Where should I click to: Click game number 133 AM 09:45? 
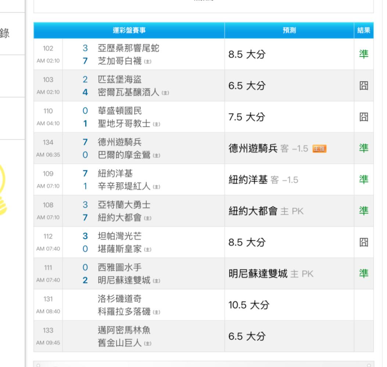(48, 336)
